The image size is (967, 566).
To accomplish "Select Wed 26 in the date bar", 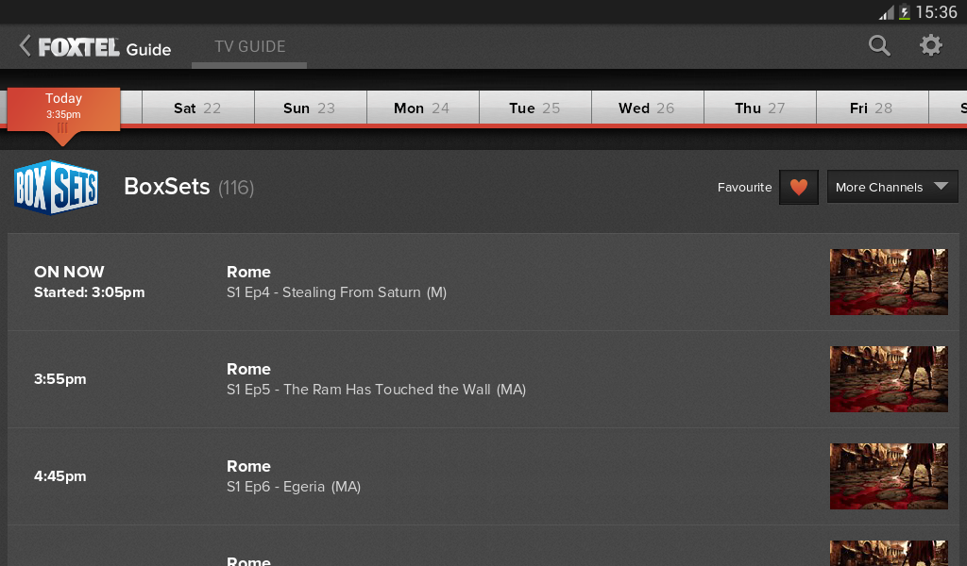I will [x=647, y=108].
